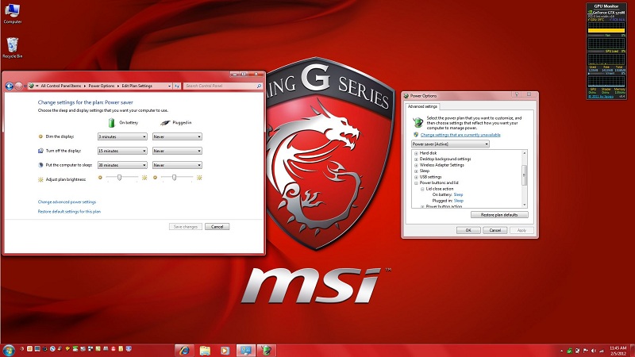Viewport: 635px width, 357px height.
Task: Click the Plugged in: Sleep value
Action: coord(459,201)
